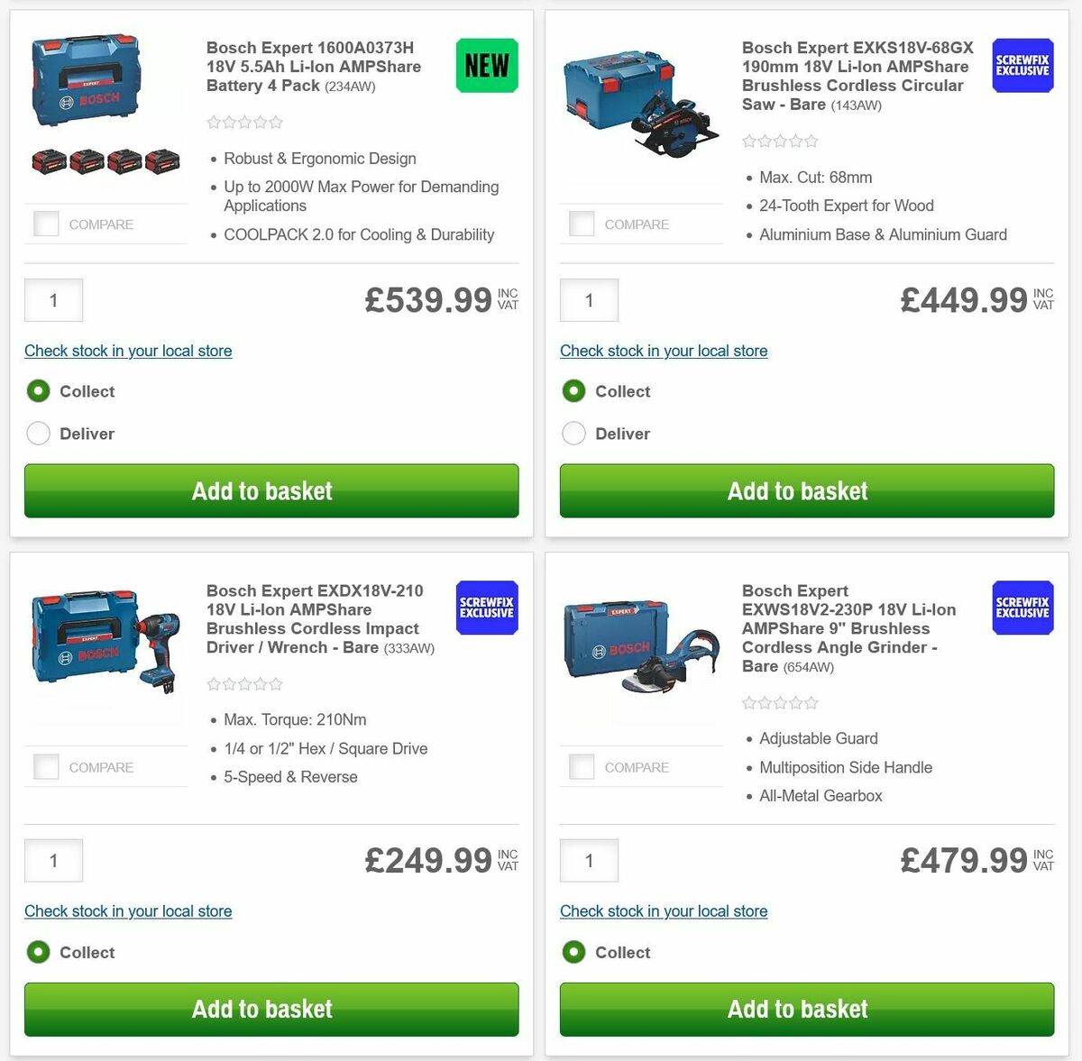Click star rating under battery 4 pack title
Viewport: 1082px width, 1061px height.
[x=244, y=122]
